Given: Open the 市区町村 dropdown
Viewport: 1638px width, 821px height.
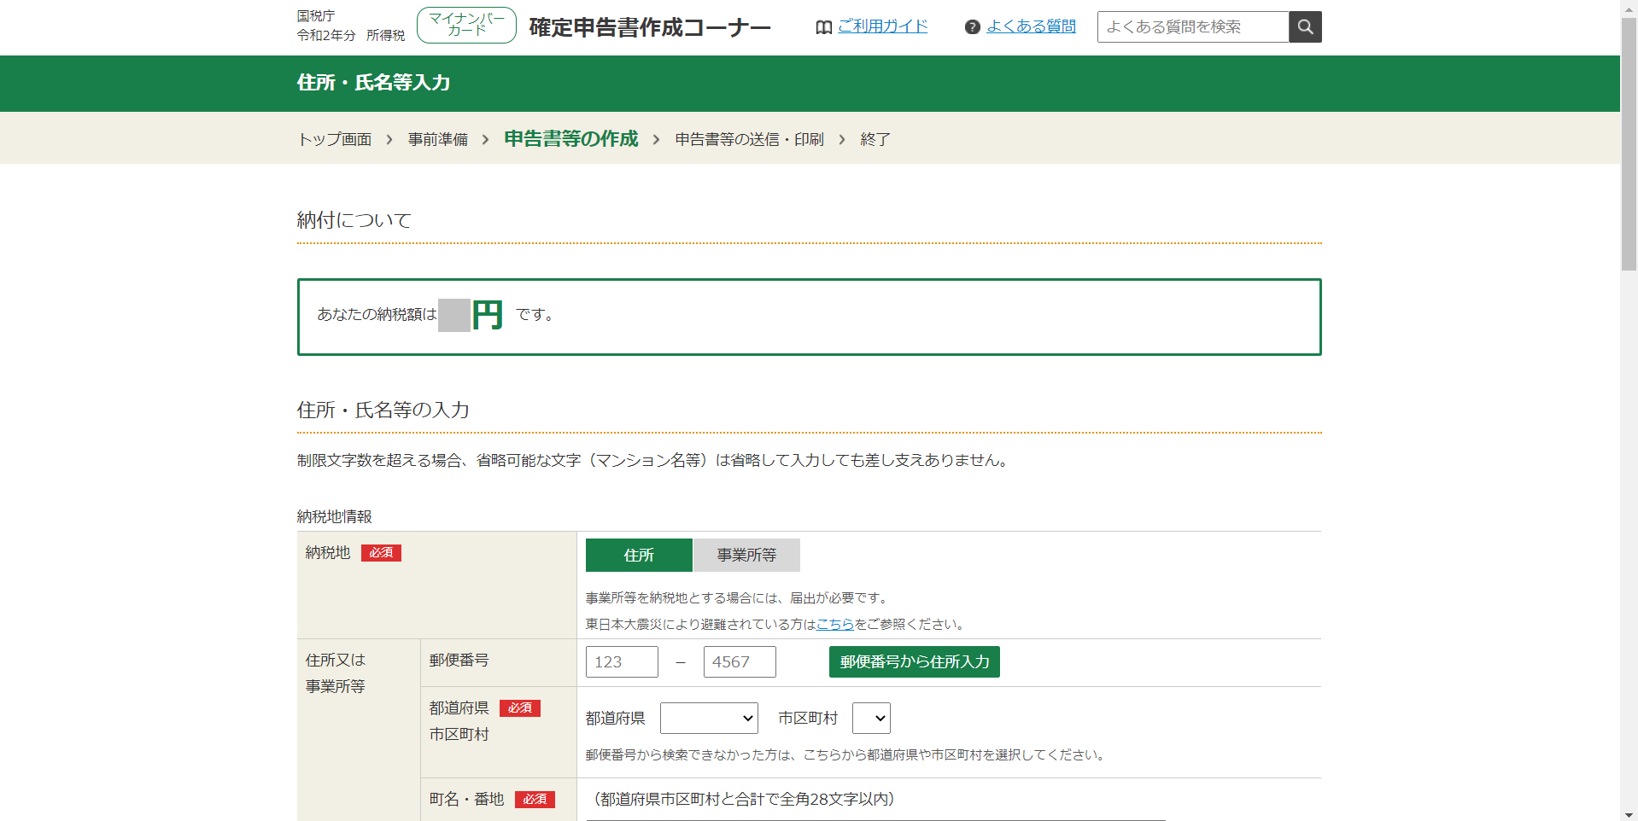Looking at the screenshot, I should (x=871, y=718).
